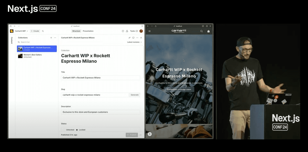Select the Locked status radio
The height and width of the screenshot is (152, 308).
tap(77, 130)
